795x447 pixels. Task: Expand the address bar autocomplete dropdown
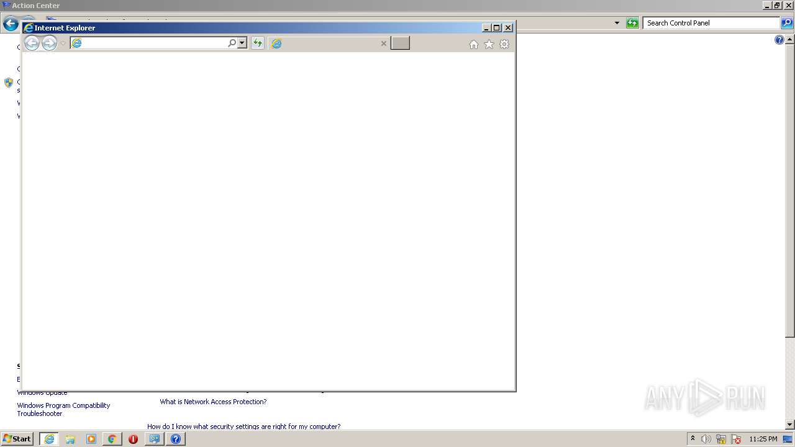point(242,43)
